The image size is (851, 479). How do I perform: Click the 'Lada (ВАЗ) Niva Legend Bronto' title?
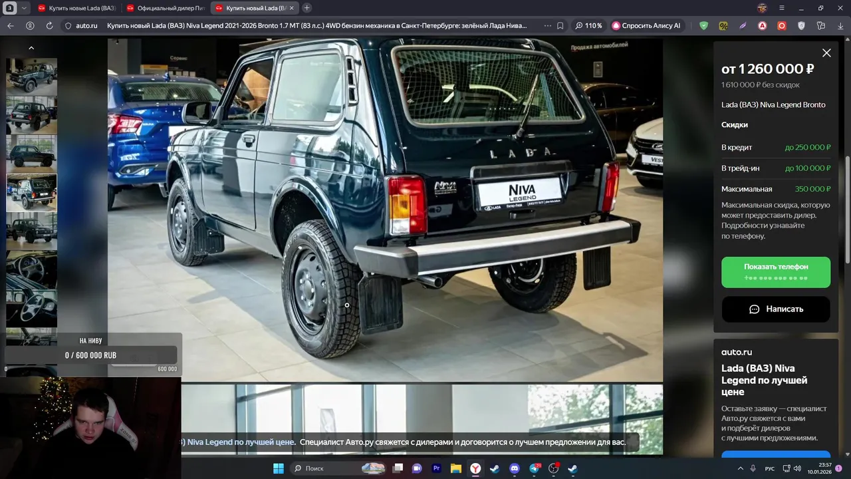773,104
